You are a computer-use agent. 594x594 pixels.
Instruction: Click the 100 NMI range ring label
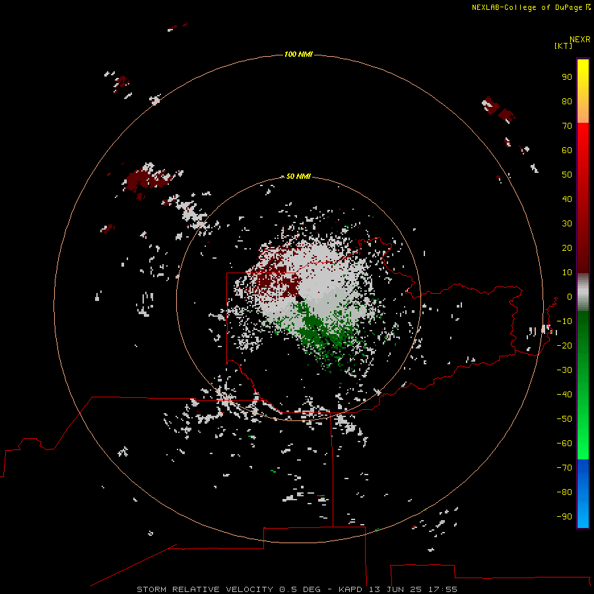[x=298, y=54]
